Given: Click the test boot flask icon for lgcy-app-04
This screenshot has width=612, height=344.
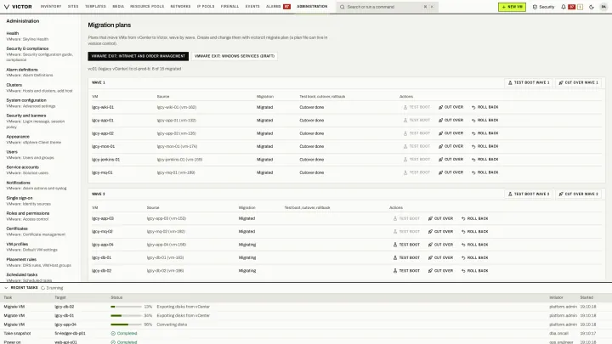Looking at the screenshot, I should point(395,245).
